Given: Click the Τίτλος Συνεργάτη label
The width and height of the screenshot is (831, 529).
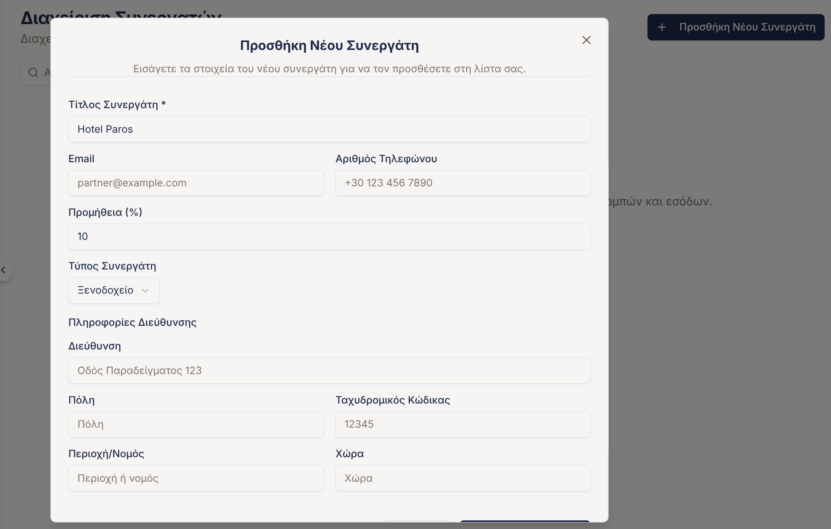Looking at the screenshot, I should pyautogui.click(x=117, y=105).
